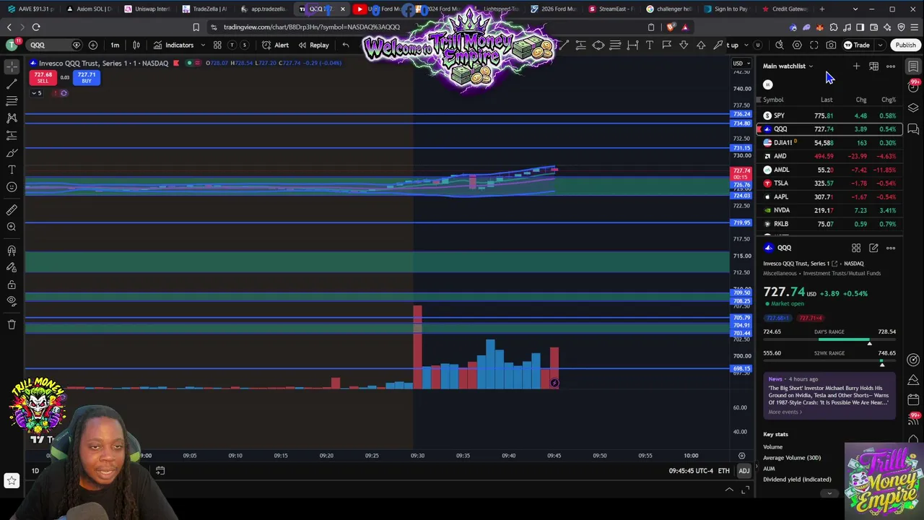Open QQQ details more options menu
Screen dimensions: 924x520
pos(891,248)
